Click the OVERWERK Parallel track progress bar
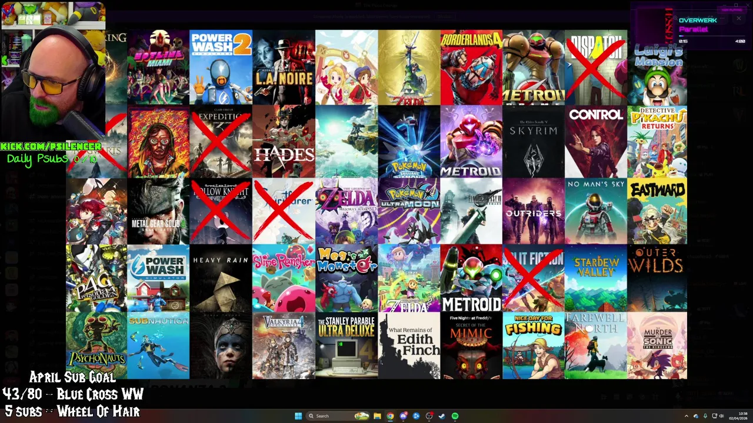Viewport: 753px width, 423px height. click(x=712, y=36)
